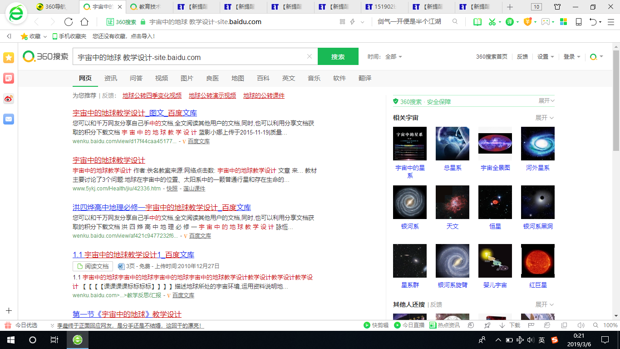The image size is (620, 349).
Task: Switch to the 图片 search tab
Action: (187, 78)
